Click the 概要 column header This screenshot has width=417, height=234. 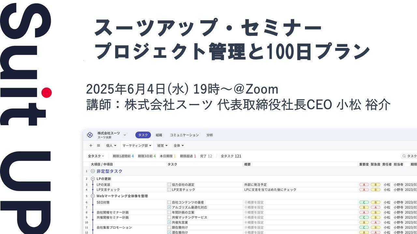(x=247, y=164)
